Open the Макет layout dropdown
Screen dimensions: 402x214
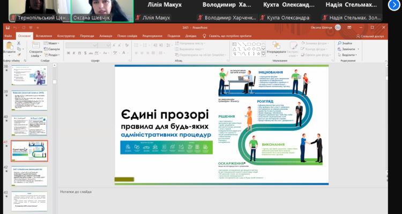click(x=53, y=43)
